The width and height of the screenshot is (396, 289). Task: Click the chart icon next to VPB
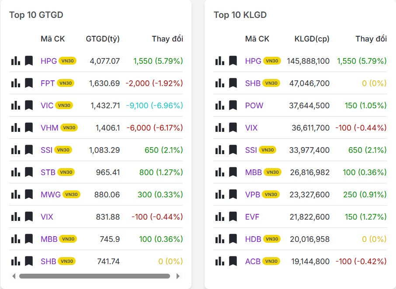220,194
